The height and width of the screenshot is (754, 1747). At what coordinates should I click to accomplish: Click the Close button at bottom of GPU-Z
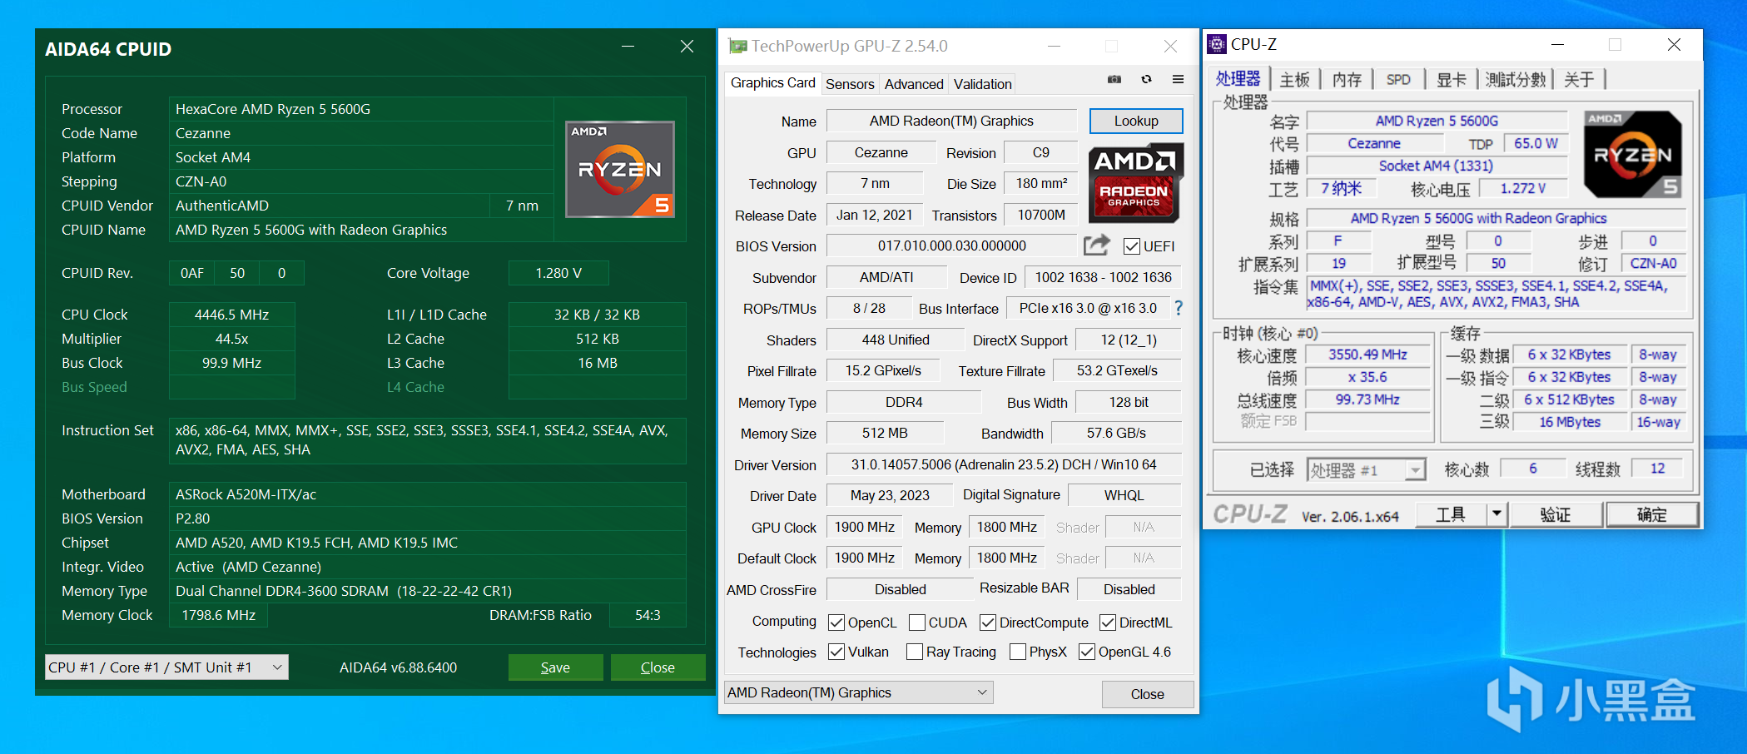click(1147, 694)
